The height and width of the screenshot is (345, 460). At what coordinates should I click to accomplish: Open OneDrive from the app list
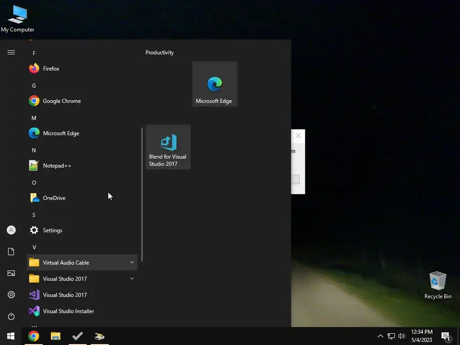click(82, 198)
